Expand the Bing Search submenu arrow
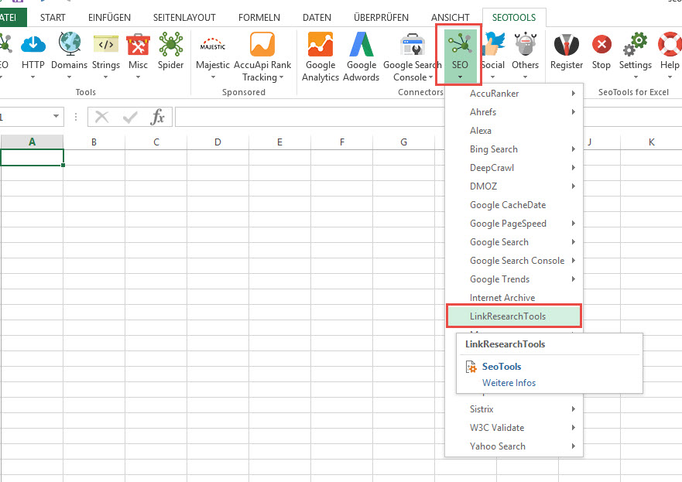This screenshot has height=482, width=682. pos(574,149)
